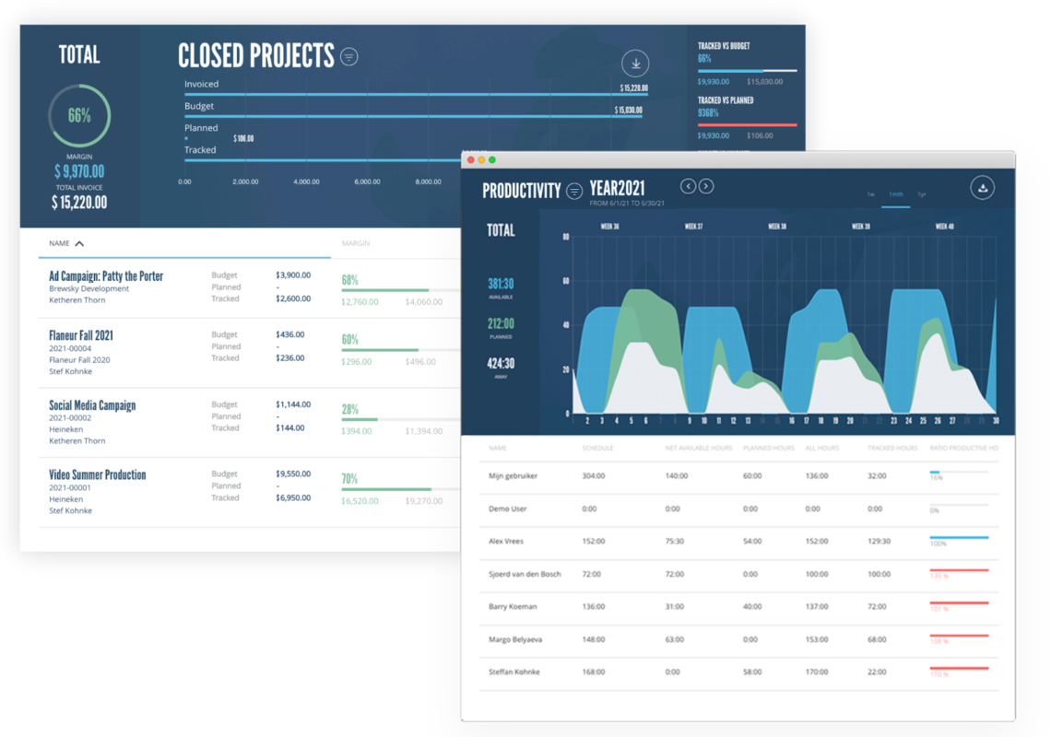Image resolution: width=1051 pixels, height=737 pixels.
Task: Click the $15,220.00 total invoice amount
Action: (79, 203)
